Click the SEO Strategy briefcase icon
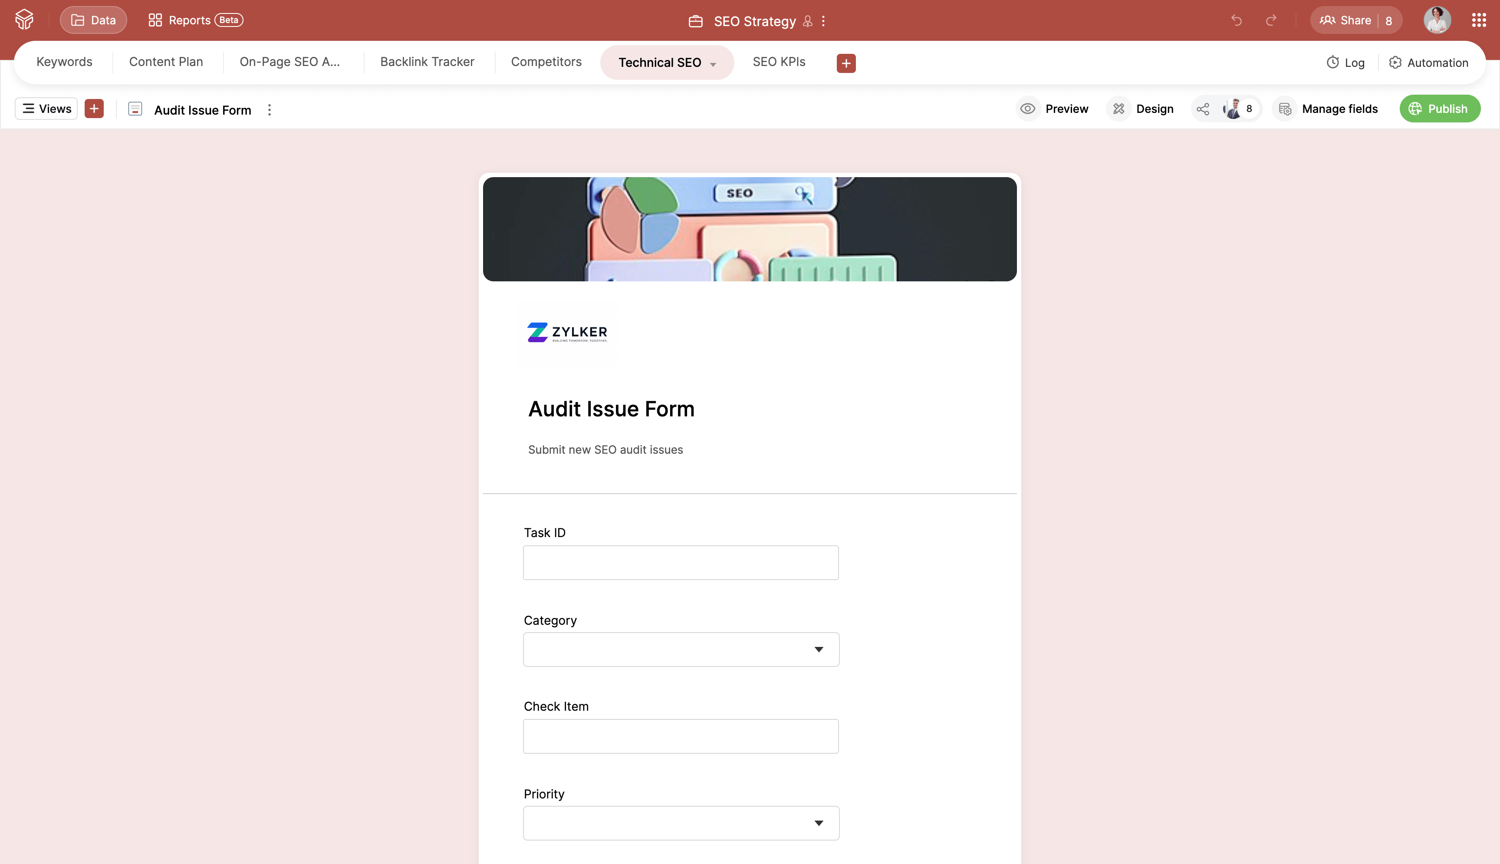 695,21
